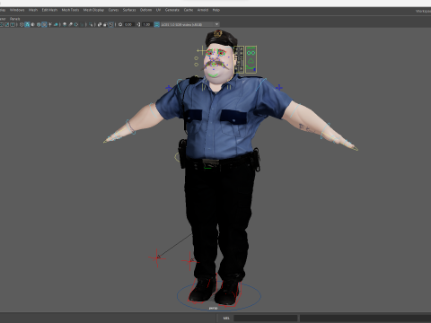Click the MEL script type label
Image resolution: width=431 pixels, height=323 pixels.
[x=226, y=318]
